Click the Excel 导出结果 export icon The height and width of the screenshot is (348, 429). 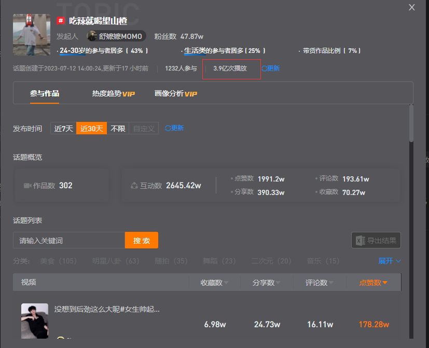(361, 241)
